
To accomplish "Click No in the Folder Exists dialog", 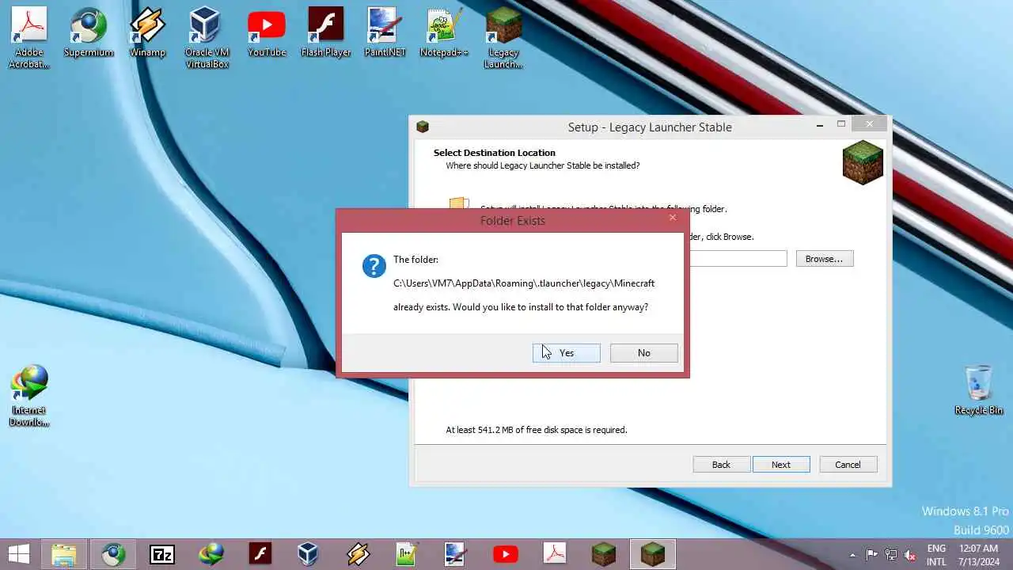I will (643, 353).
